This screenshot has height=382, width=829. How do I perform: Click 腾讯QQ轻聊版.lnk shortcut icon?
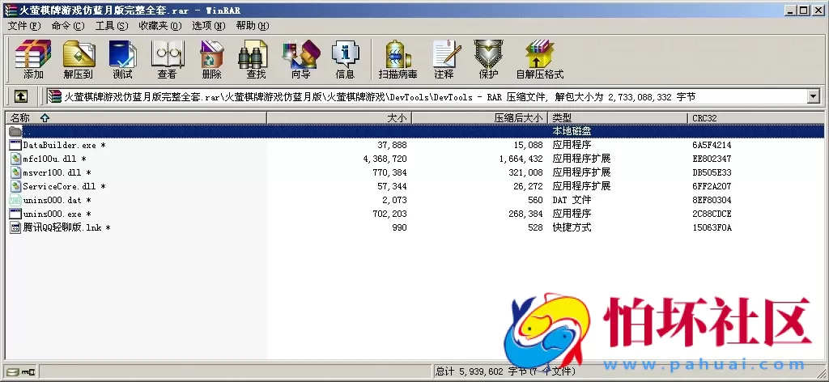(x=15, y=227)
